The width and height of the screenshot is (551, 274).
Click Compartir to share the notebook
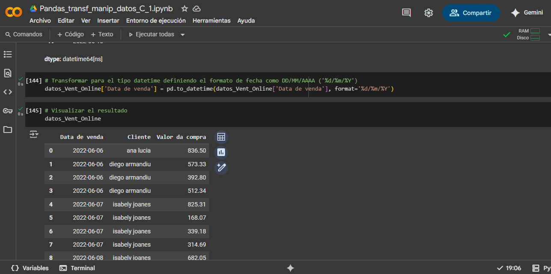point(471,13)
